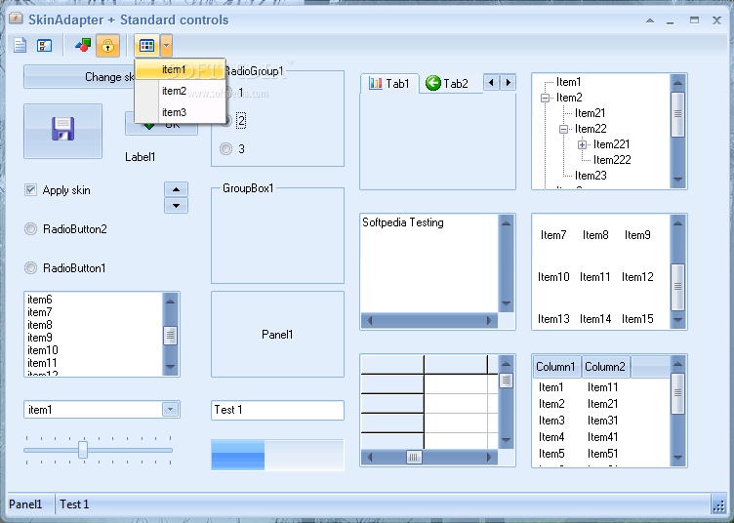Click the Test 1 text field
Image resolution: width=734 pixels, height=523 pixels.
click(x=277, y=410)
